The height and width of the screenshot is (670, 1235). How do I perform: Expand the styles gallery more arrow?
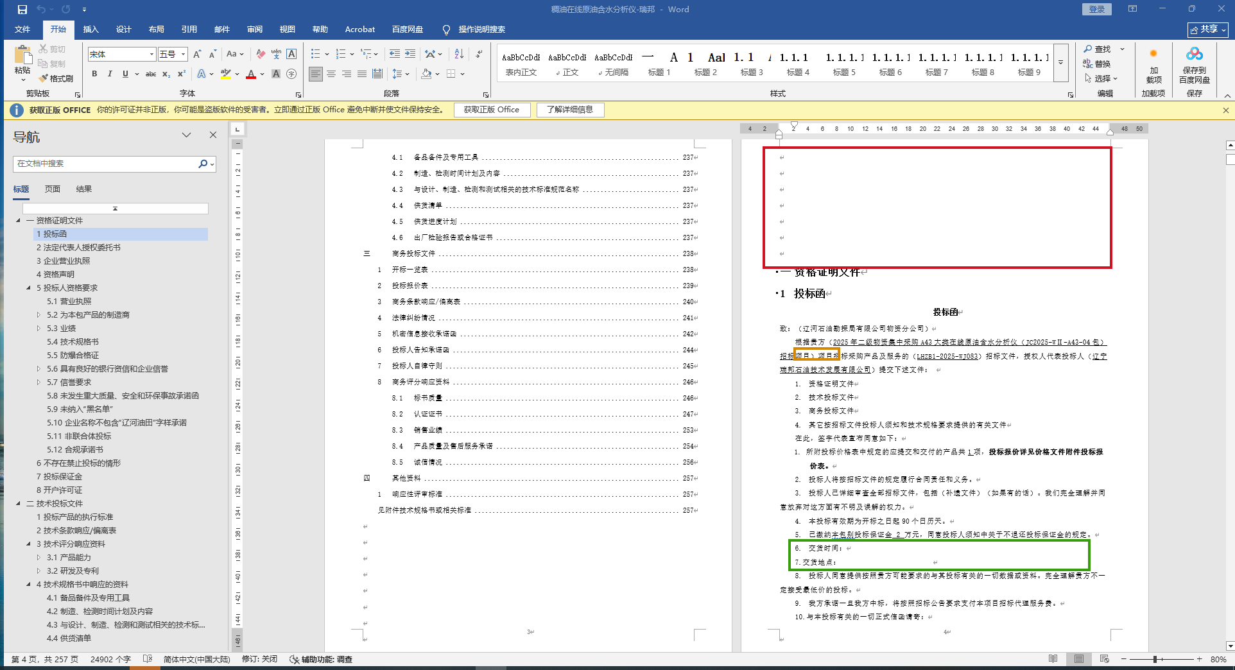pyautogui.click(x=1061, y=63)
